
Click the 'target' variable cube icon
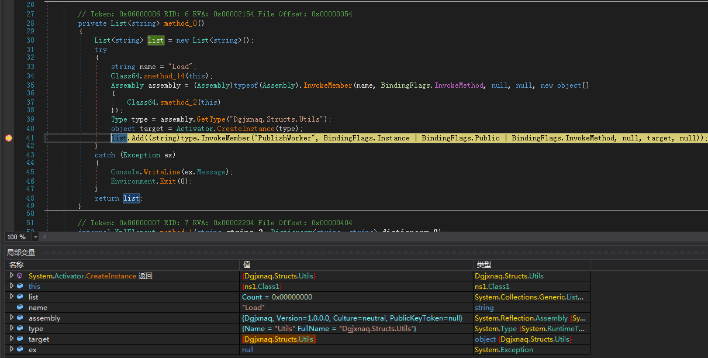pyautogui.click(x=20, y=339)
